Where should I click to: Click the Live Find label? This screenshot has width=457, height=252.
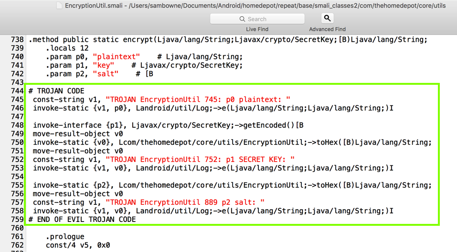pyautogui.click(x=257, y=29)
